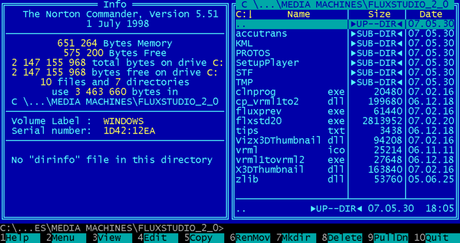Click the 575 200 Bytes Free line
Image resolution: width=460 pixels, height=243 pixels.
115,53
